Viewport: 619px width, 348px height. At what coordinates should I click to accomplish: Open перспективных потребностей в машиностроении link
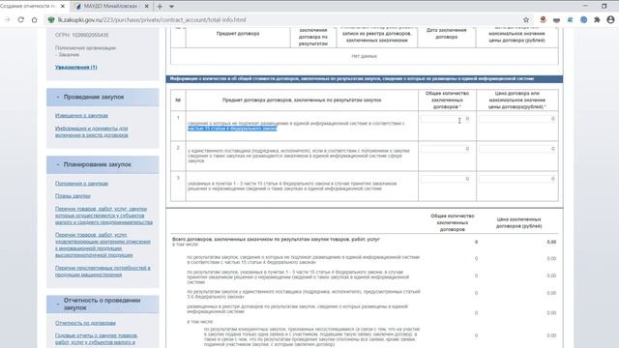point(103,272)
